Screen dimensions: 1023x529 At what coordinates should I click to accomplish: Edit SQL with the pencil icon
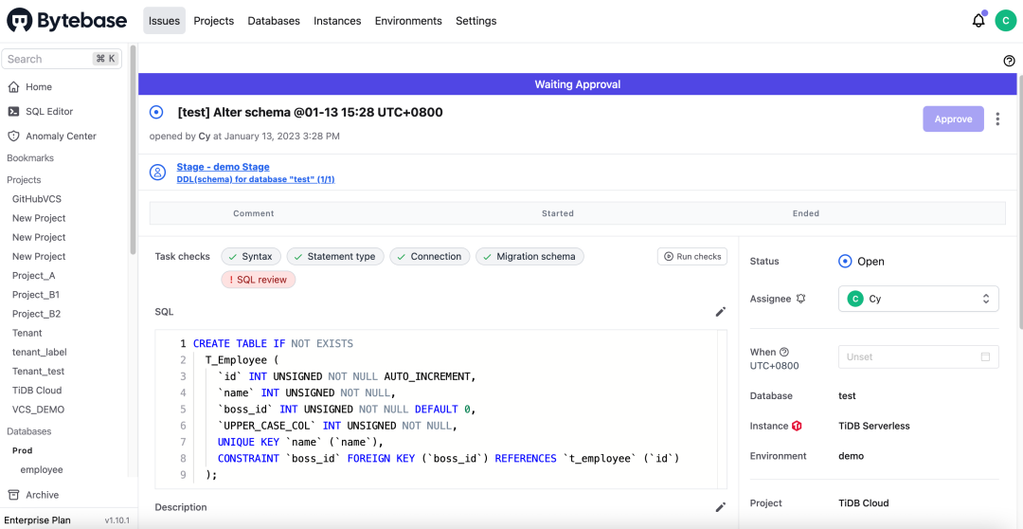tap(720, 312)
